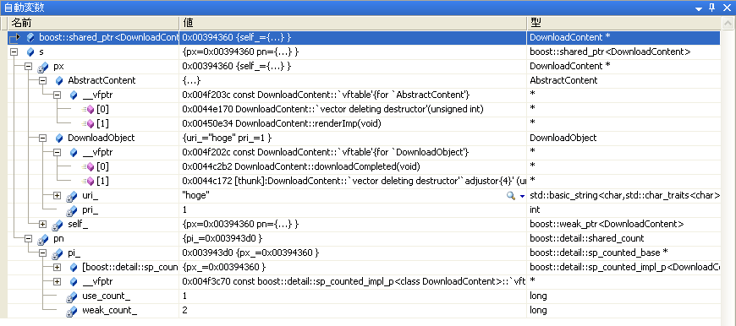Image resolution: width=736 pixels, height=326 pixels.
Task: Select value 0x00450e34 DownloadContent::renderImp(void)
Action: click(x=281, y=123)
